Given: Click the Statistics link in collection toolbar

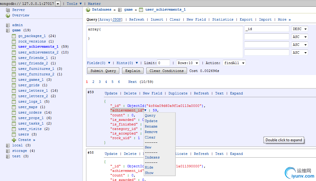Looking at the screenshot, I should (223, 19).
